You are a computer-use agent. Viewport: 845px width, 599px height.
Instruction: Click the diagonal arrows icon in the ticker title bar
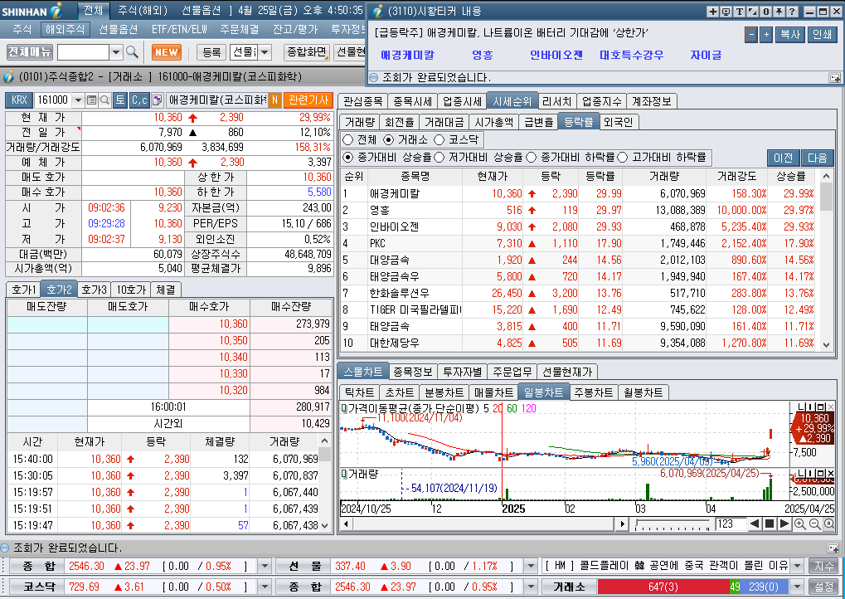pyautogui.click(x=752, y=12)
